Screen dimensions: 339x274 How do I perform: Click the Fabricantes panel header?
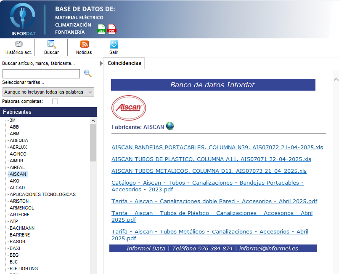(48, 112)
